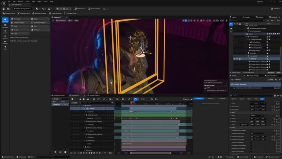Image resolution: width=282 pixels, height=159 pixels.
Task: Click the highlighted blue snapping icon in Sequencer toolbar
Action: (135, 99)
